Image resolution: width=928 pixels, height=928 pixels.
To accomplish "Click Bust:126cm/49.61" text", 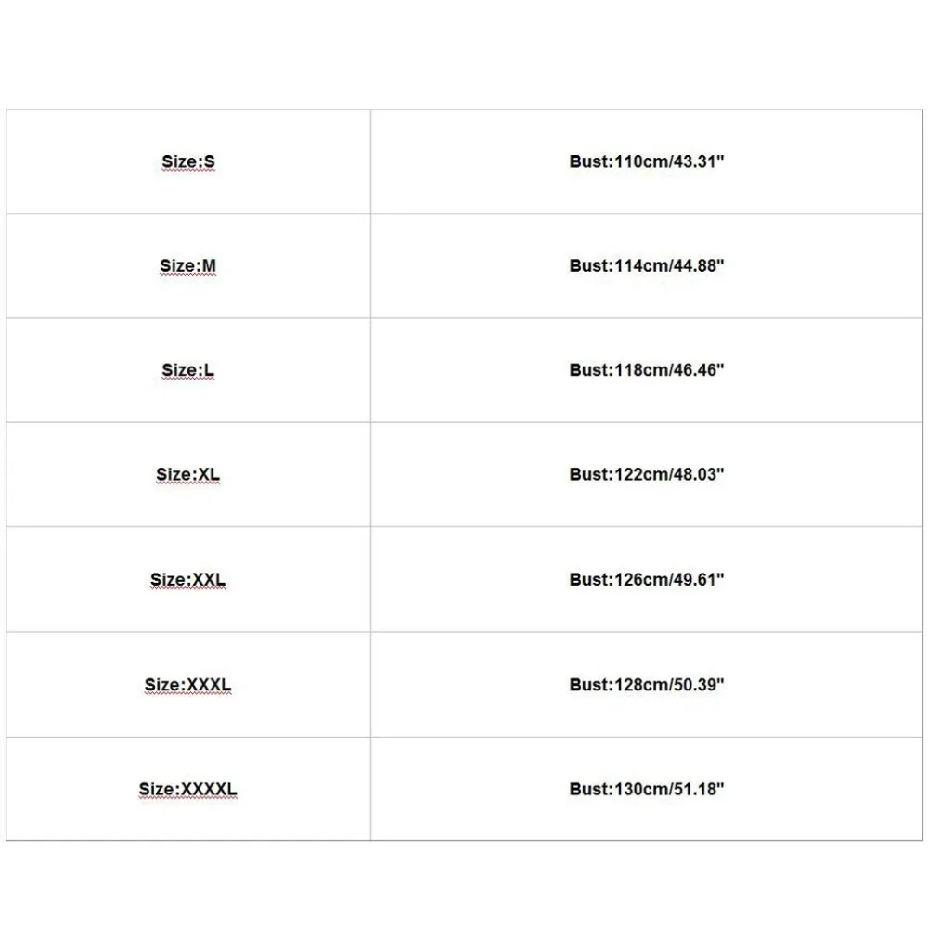I will coord(647,579).
